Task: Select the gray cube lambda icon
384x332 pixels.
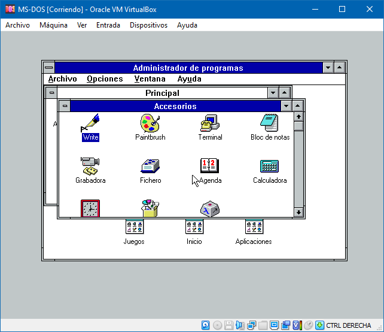Action: pos(210,209)
